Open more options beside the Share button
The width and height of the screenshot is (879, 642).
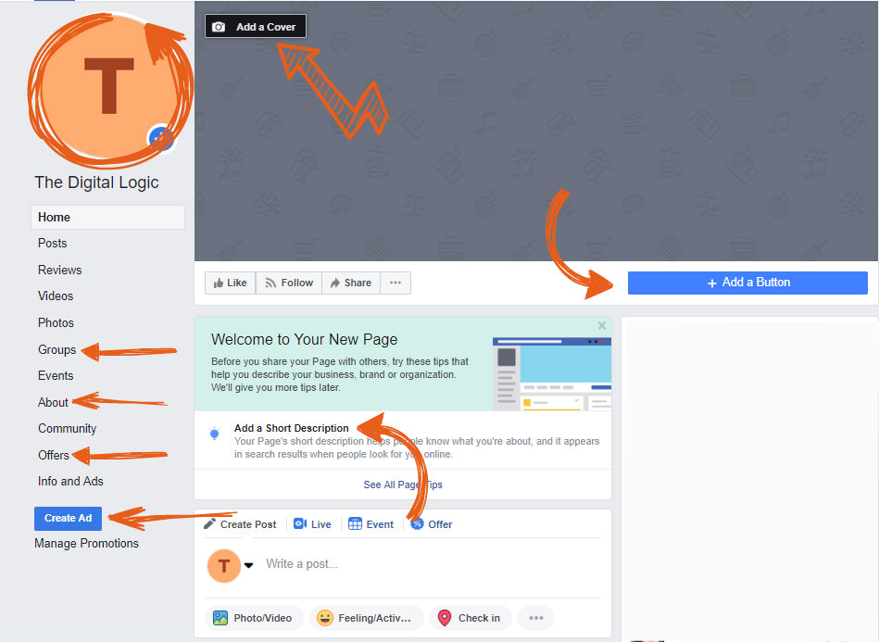tap(396, 283)
